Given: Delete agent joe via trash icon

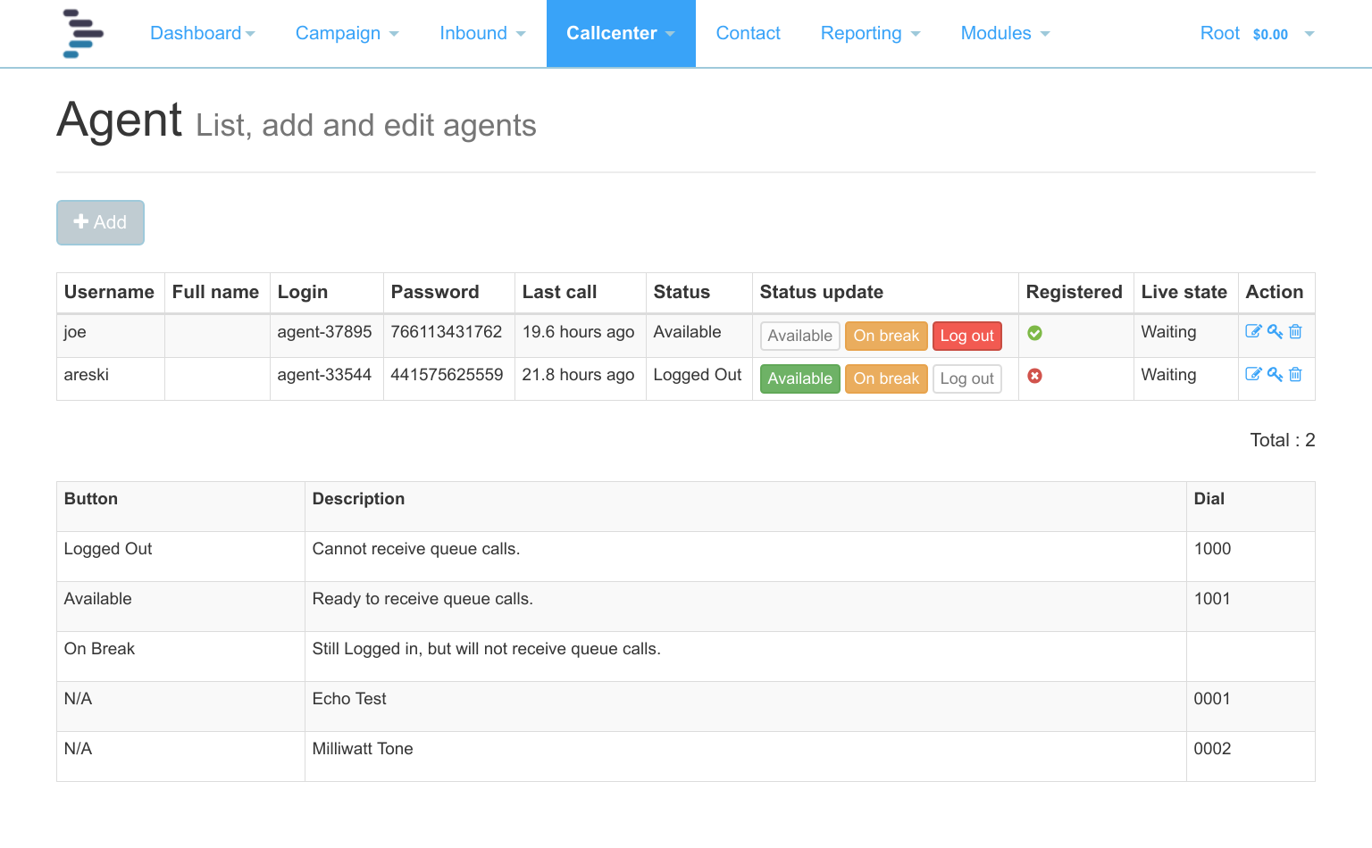Looking at the screenshot, I should tap(1295, 331).
